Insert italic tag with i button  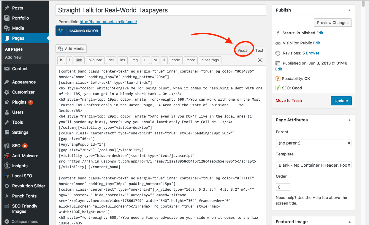point(69,60)
